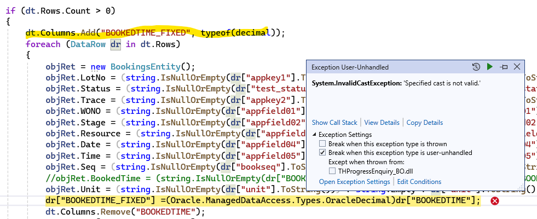Click BookingsEntity in the new statement

145,66
